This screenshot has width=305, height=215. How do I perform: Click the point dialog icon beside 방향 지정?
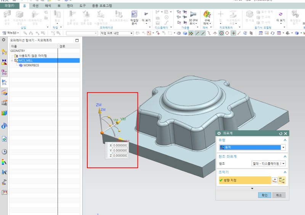274,180
